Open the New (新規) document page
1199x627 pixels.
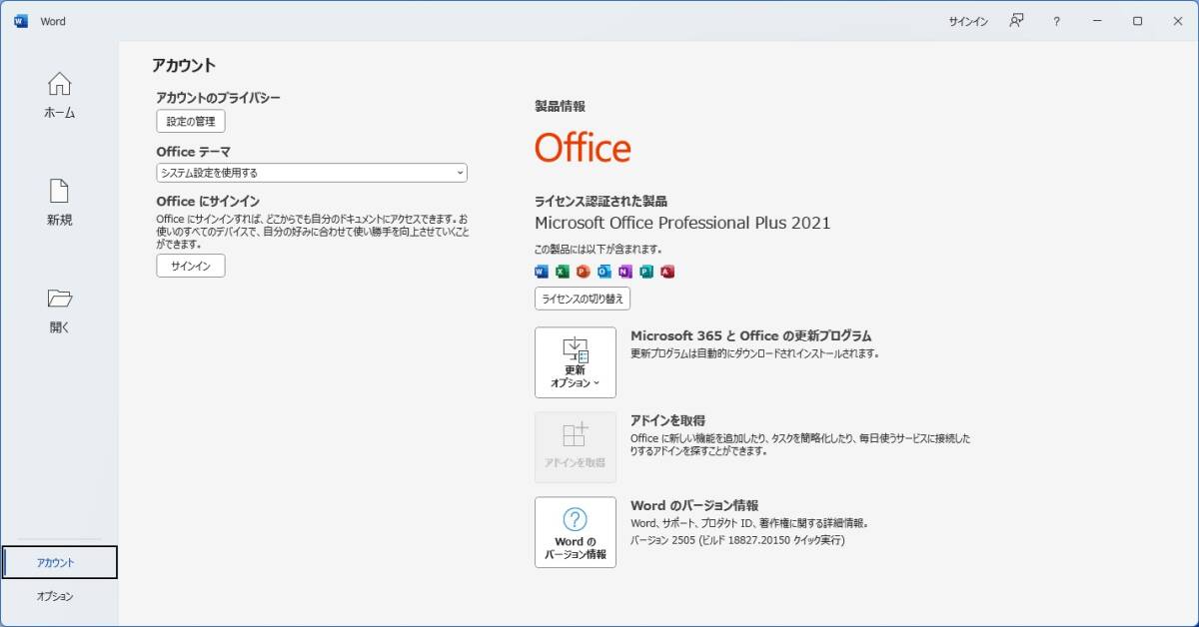pyautogui.click(x=59, y=203)
